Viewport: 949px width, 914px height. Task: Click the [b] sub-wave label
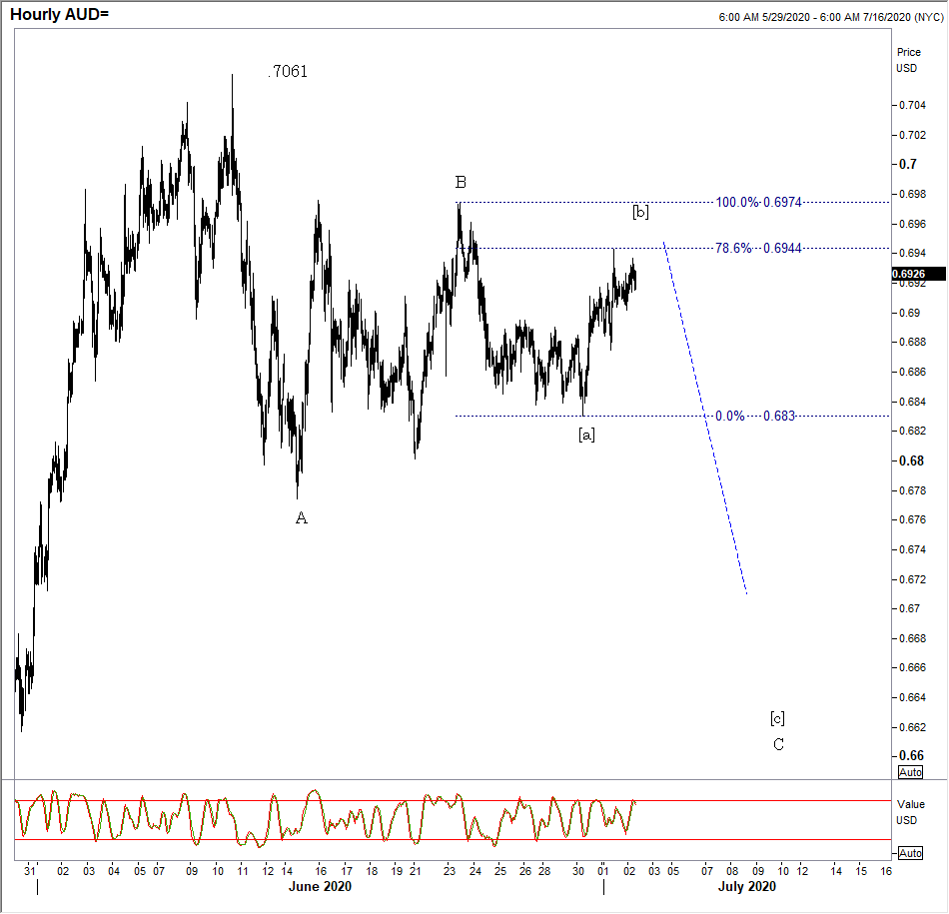pos(640,212)
